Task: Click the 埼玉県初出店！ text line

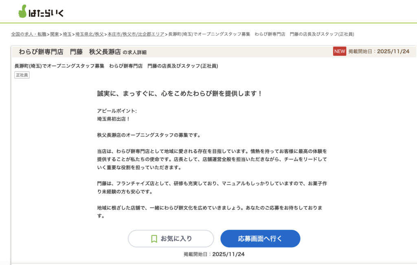Action: coord(113,119)
